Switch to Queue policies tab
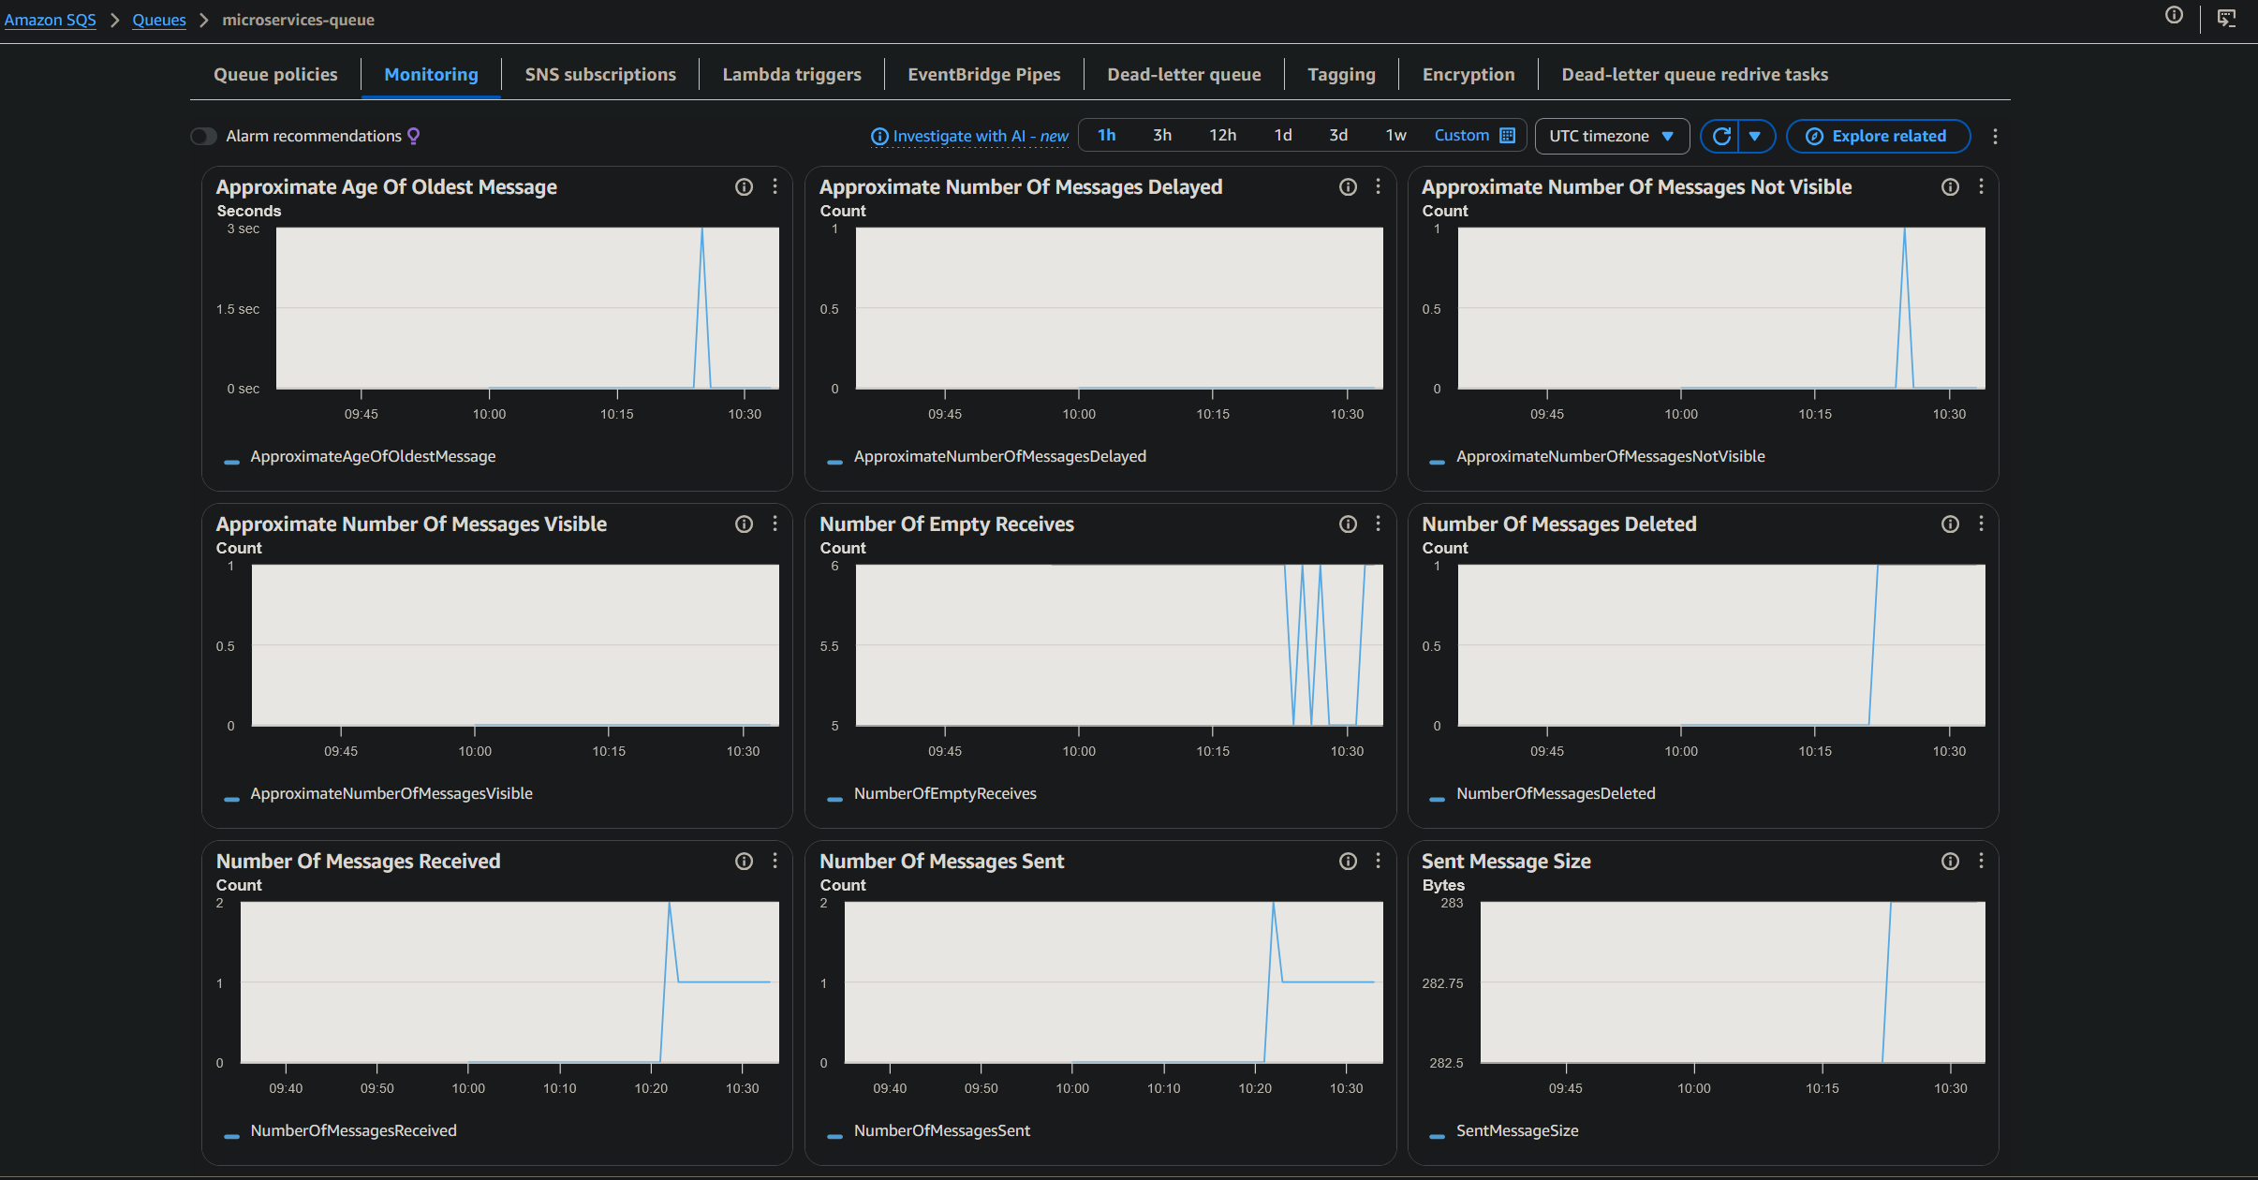 pos(275,75)
